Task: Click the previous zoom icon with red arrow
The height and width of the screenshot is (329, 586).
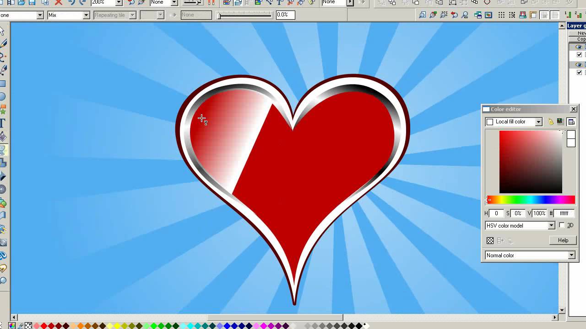Action: pyautogui.click(x=454, y=15)
